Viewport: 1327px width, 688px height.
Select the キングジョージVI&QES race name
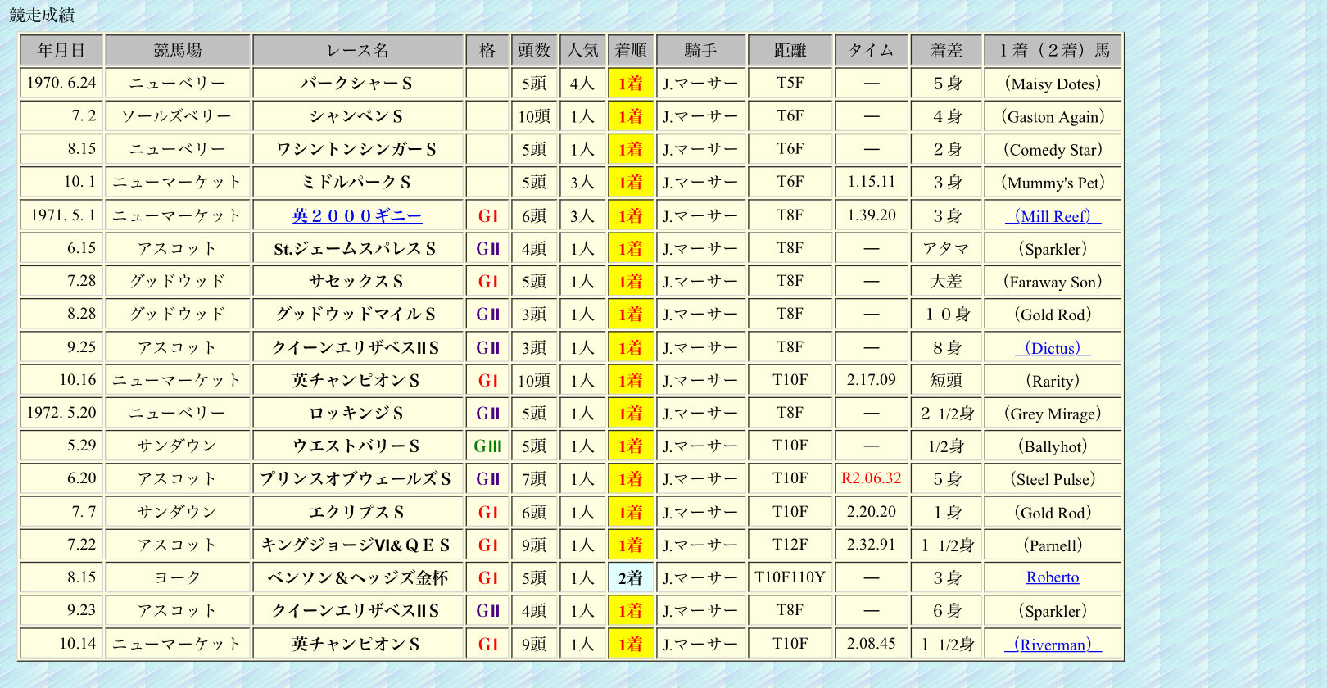[357, 545]
